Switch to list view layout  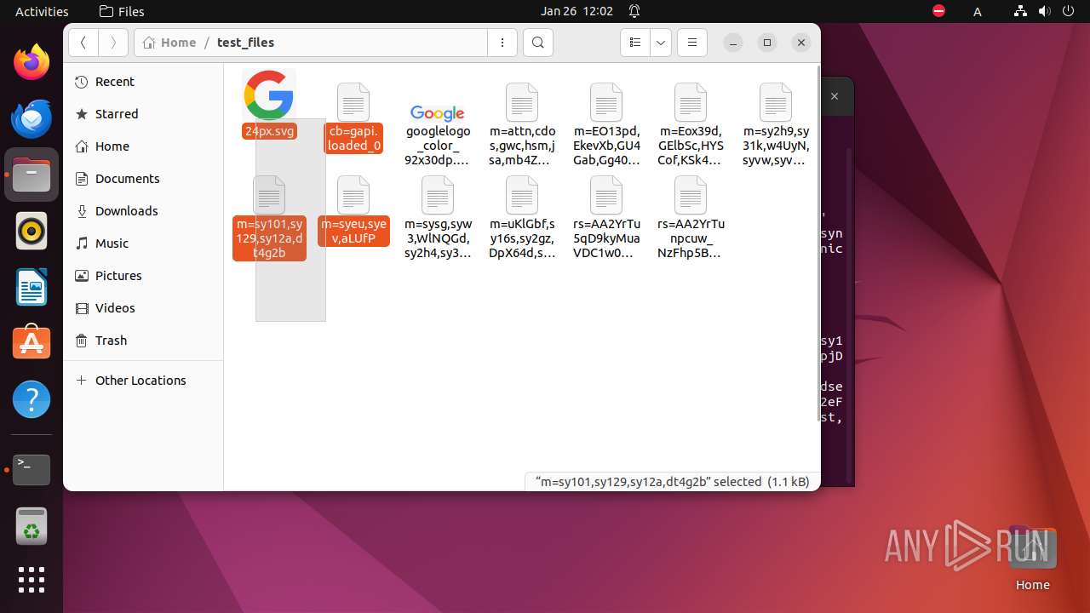point(634,43)
